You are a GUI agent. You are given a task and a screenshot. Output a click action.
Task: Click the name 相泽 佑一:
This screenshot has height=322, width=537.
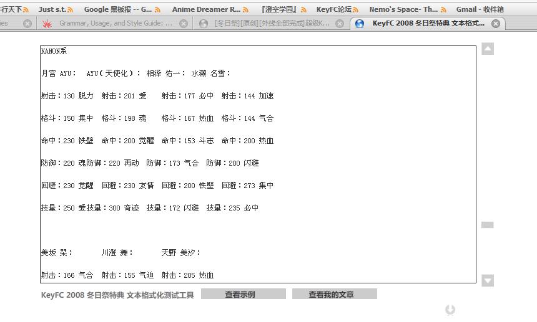pyautogui.click(x=165, y=73)
